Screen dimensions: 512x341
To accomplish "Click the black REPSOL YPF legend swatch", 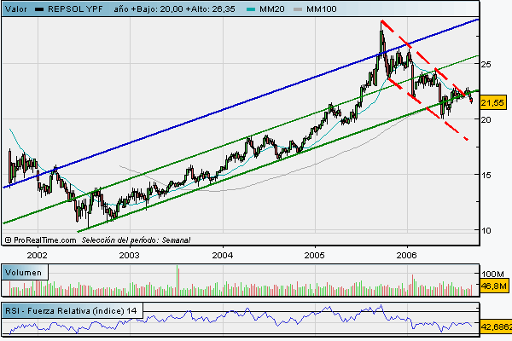I will coord(39,9).
